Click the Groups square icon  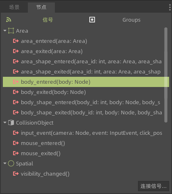pyautogui.click(x=92, y=20)
